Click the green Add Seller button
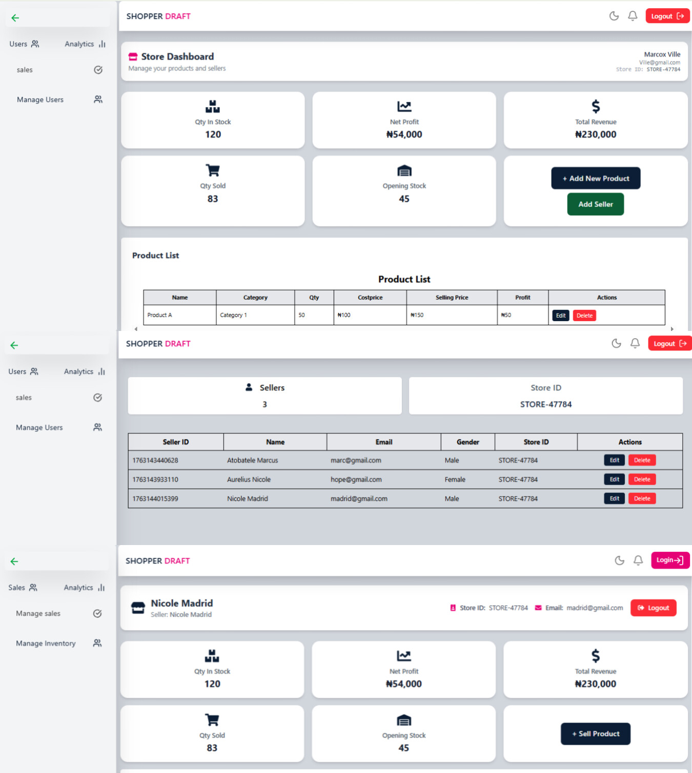The height and width of the screenshot is (773, 692). [596, 204]
